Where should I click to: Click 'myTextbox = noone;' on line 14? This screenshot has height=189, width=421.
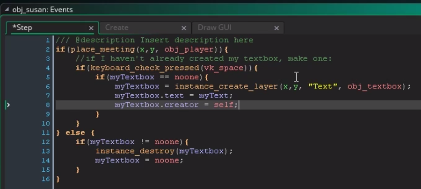[x=139, y=161]
